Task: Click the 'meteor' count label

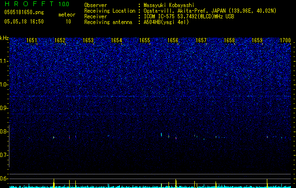Action: click(67, 15)
